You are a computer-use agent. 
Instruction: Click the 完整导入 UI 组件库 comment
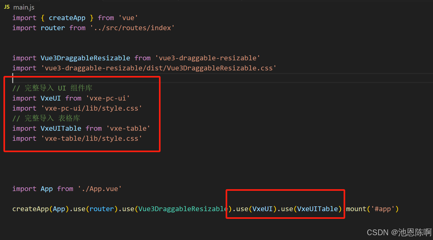coord(52,88)
